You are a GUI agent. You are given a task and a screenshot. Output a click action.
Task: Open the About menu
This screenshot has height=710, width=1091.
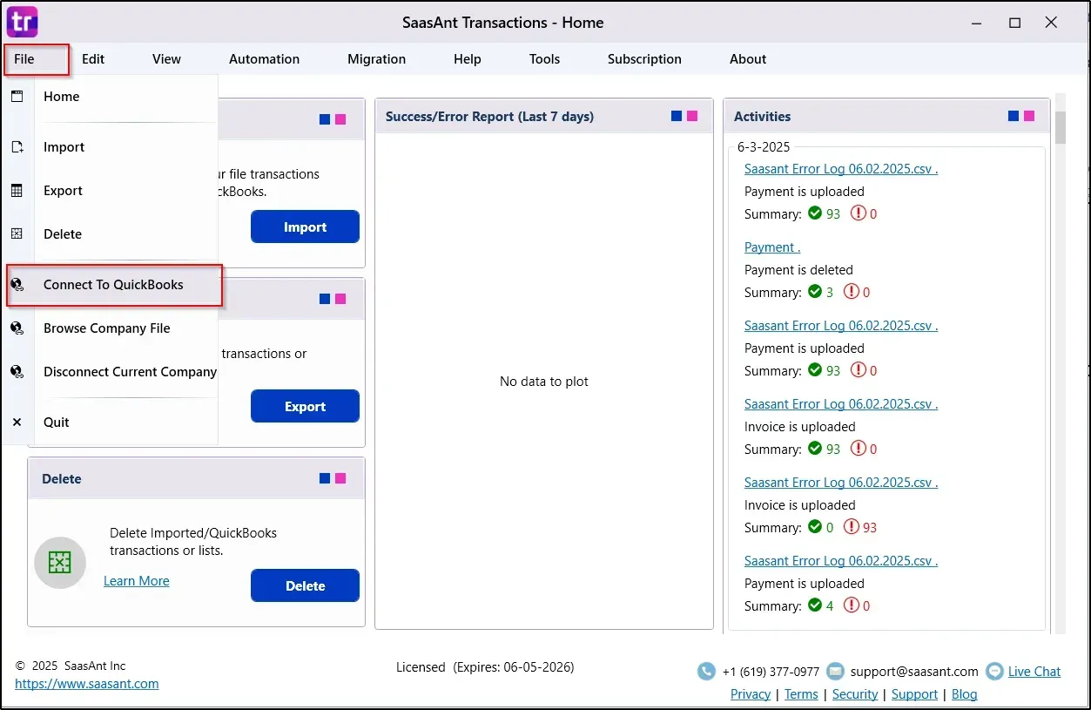coord(748,59)
